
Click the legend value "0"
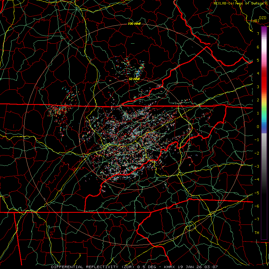[258, 127]
